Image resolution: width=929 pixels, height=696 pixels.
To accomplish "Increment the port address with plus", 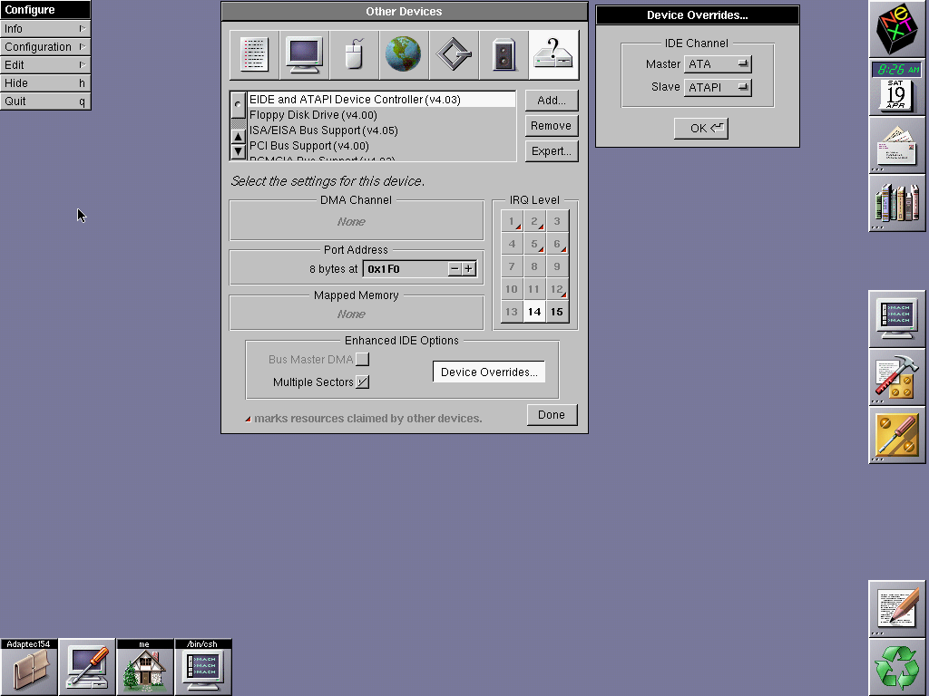I will 469,268.
